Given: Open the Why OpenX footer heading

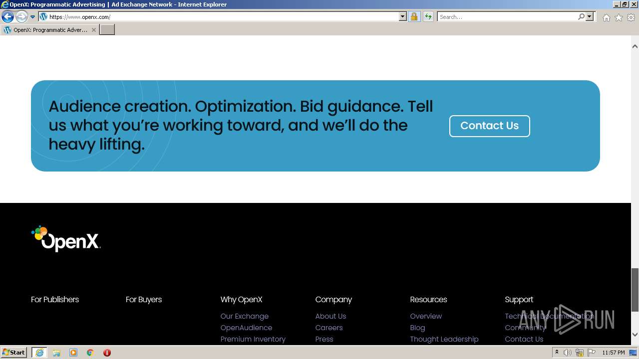Looking at the screenshot, I should 241,300.
